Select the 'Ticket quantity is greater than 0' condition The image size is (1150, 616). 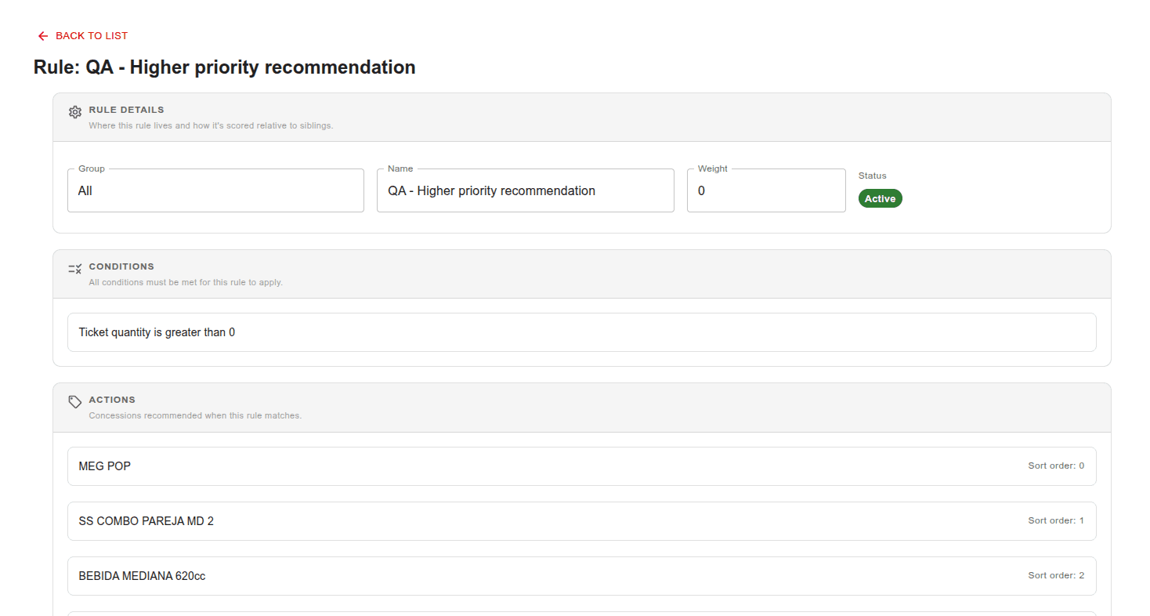[581, 332]
